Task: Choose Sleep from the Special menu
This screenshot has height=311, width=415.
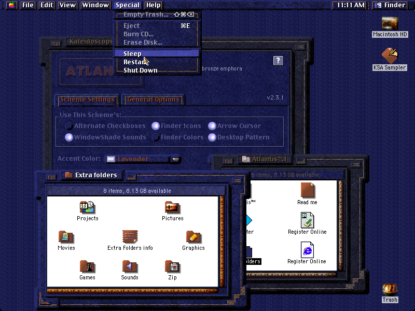Action: pos(157,54)
